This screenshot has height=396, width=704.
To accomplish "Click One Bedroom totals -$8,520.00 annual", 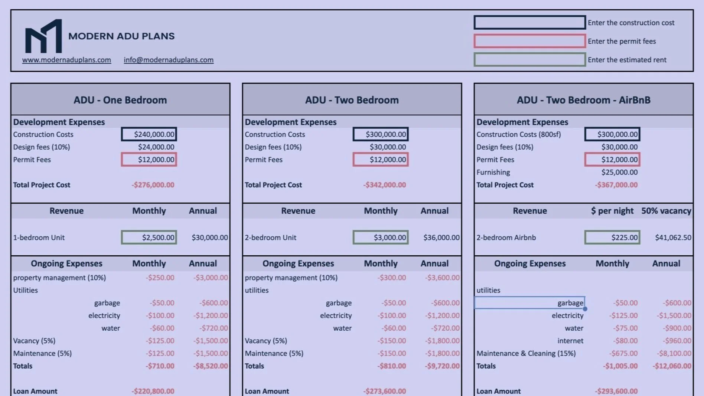I will (211, 366).
